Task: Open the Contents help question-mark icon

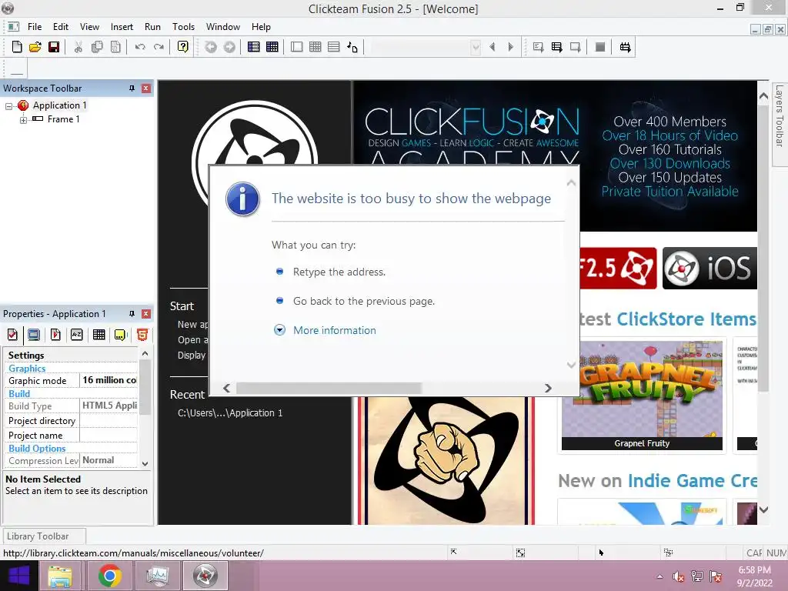Action: point(183,47)
